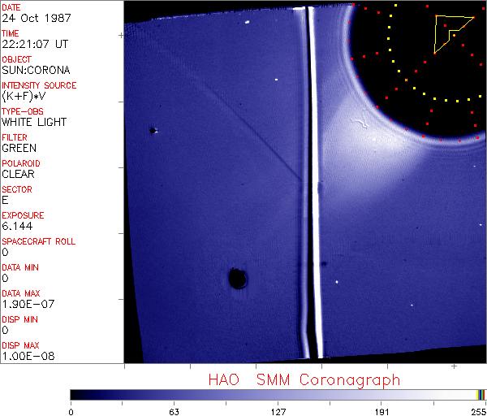Viewport: 487px width, 416px height.
Task: Click the WHITE LIGHT observation type
Action: pyautogui.click(x=34, y=122)
